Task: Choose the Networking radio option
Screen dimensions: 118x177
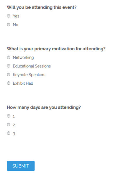Action: (9, 57)
